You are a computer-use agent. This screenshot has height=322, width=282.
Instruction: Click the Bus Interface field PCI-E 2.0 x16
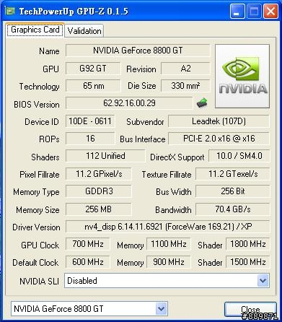(219, 139)
